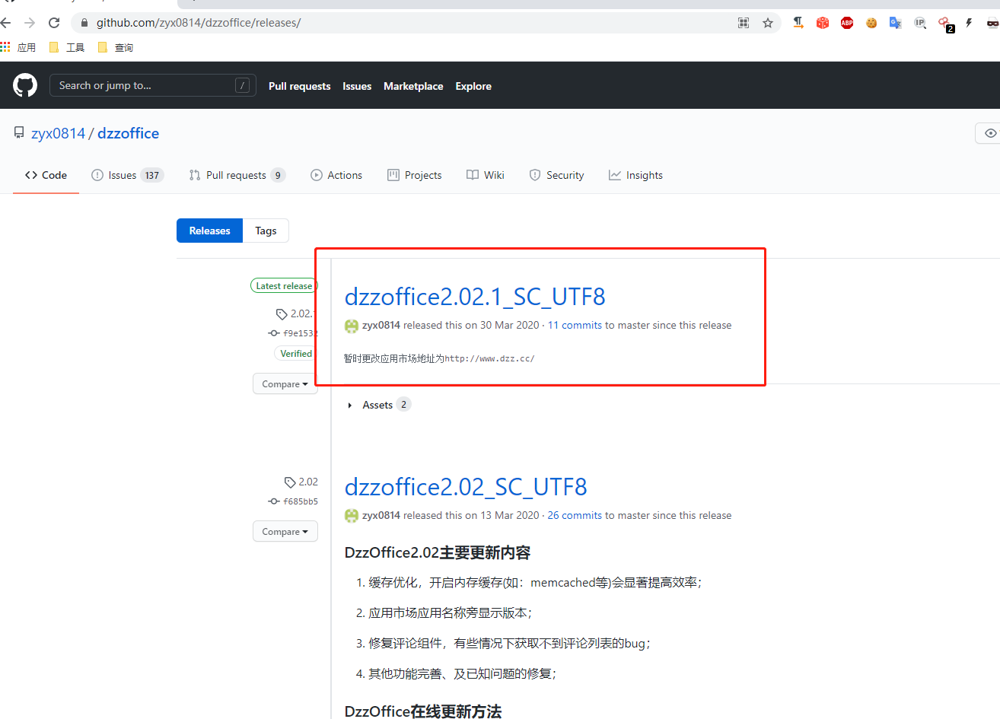1000x719 pixels.
Task: Click the 26 commits link
Action: coord(575,516)
